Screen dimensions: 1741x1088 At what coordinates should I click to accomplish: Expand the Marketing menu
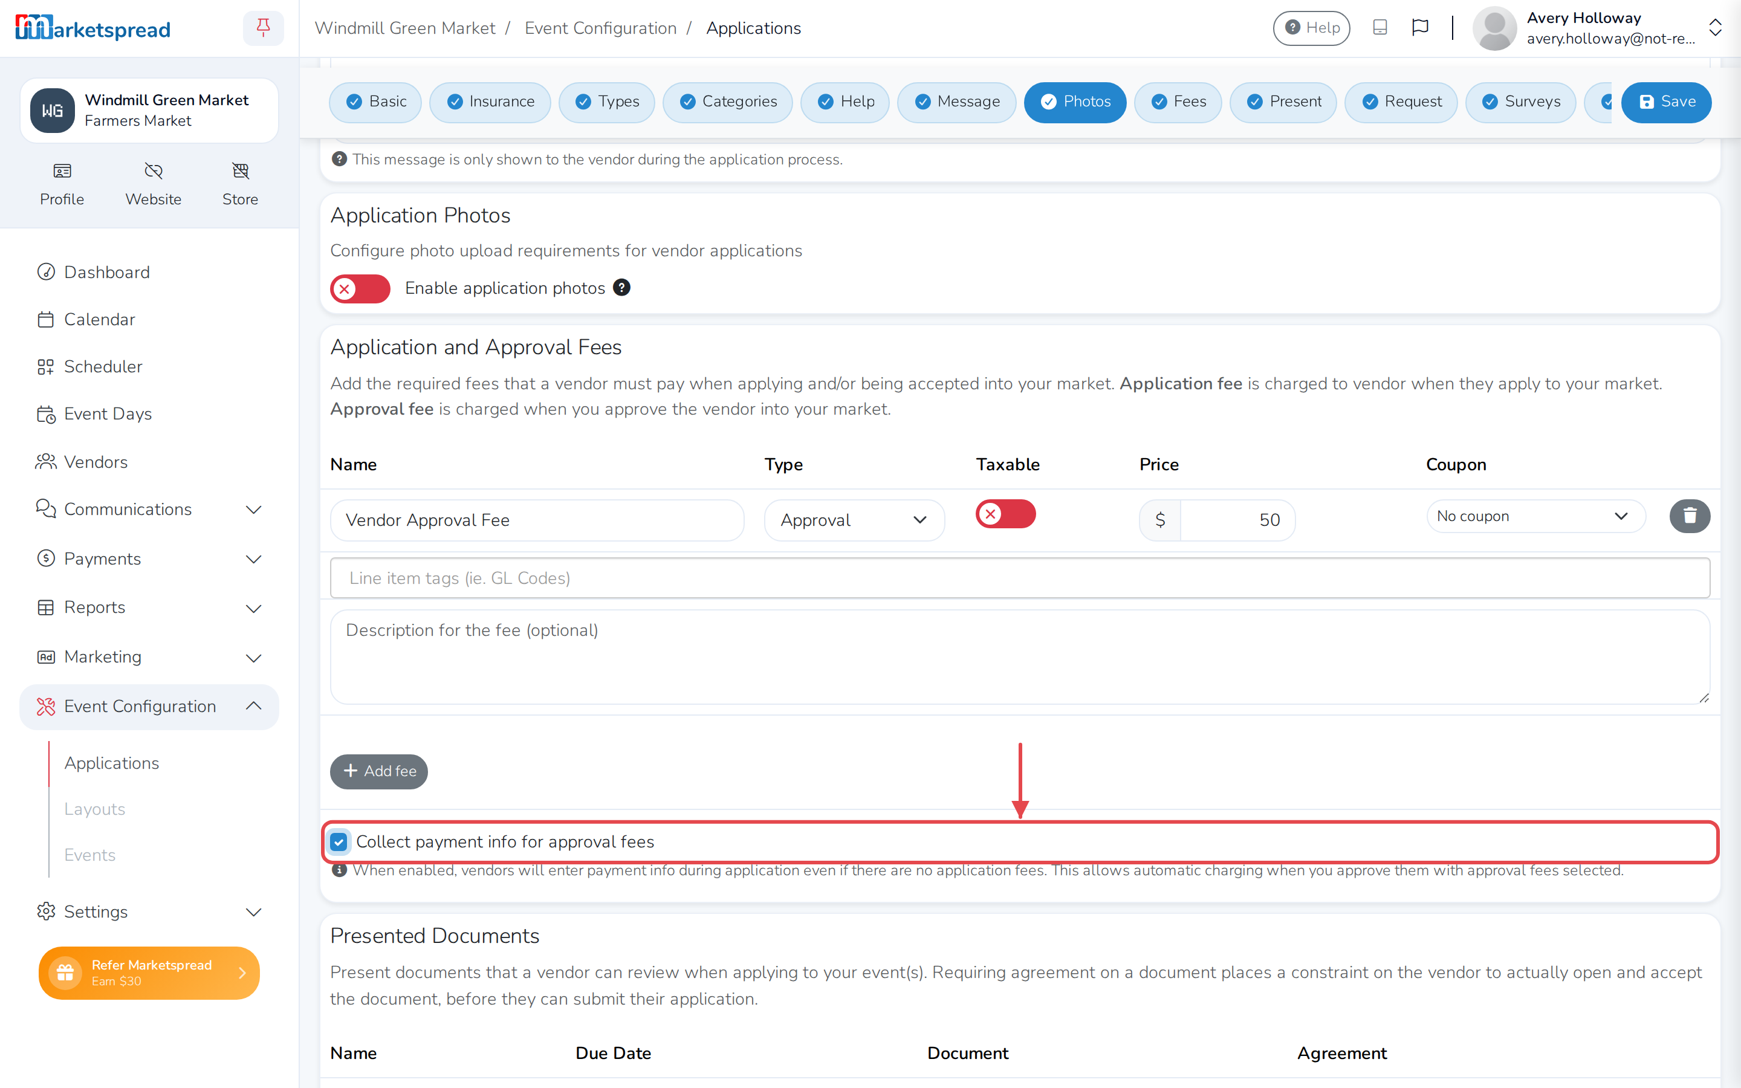[x=149, y=657]
